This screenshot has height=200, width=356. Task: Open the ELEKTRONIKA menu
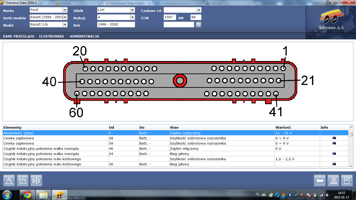pos(52,36)
